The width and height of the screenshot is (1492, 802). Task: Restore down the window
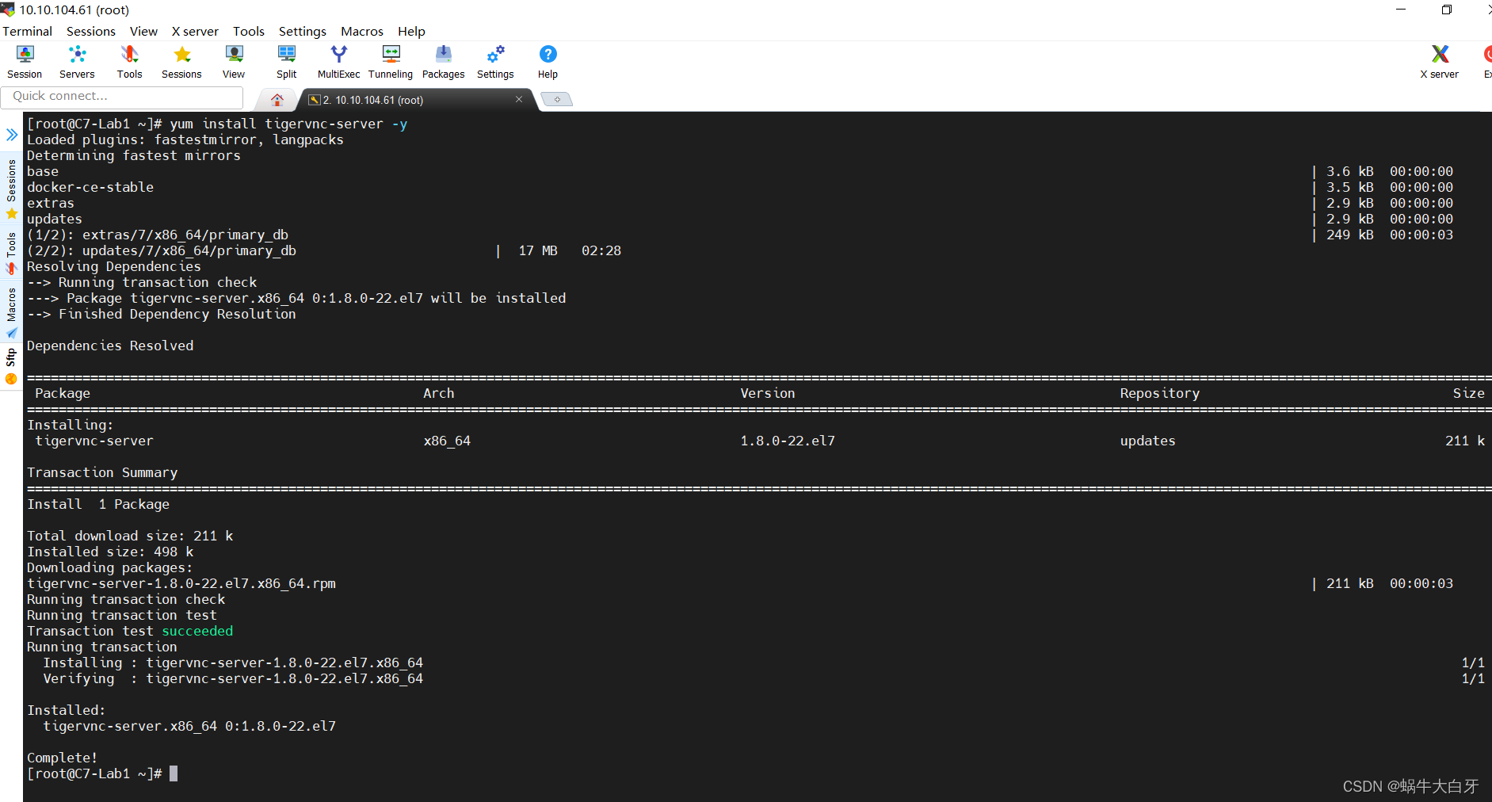click(x=1447, y=10)
